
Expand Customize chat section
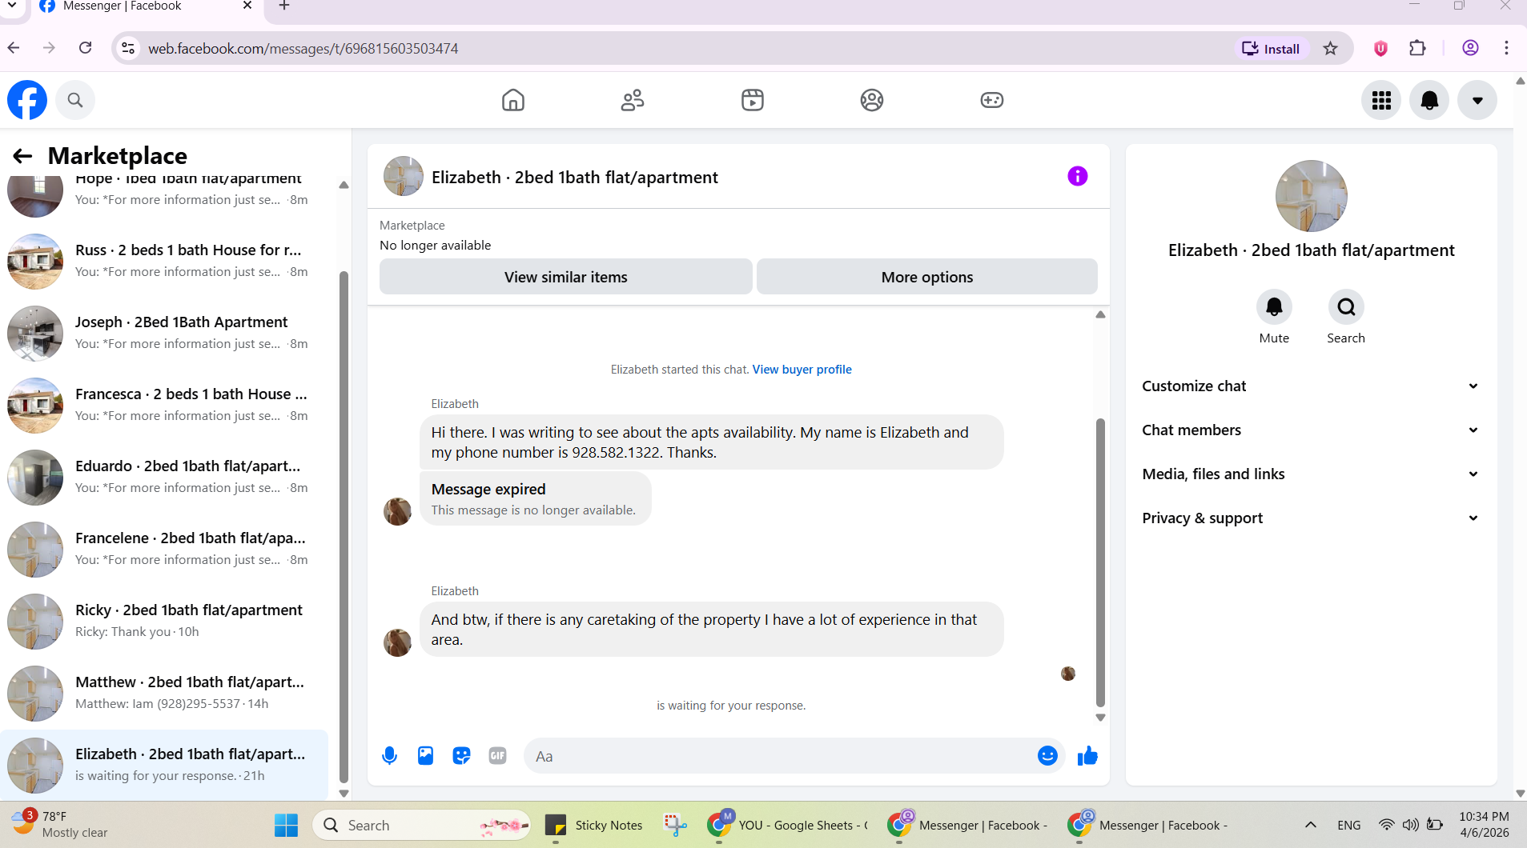pyautogui.click(x=1311, y=386)
